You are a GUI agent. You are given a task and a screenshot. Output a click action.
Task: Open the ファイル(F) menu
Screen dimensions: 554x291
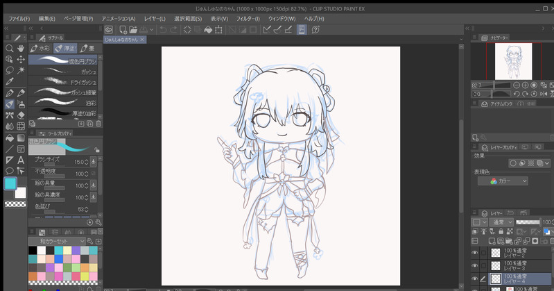click(19, 19)
